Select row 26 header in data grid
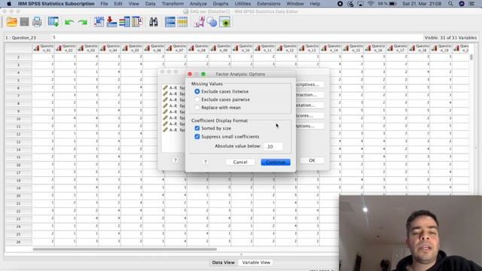This screenshot has height=271, width=482. [18, 242]
